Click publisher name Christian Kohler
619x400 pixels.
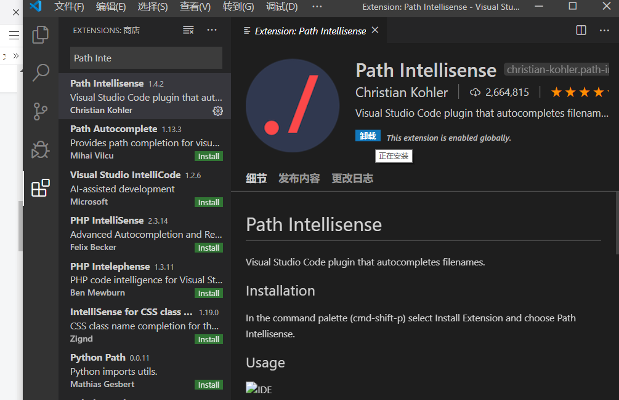pos(402,92)
